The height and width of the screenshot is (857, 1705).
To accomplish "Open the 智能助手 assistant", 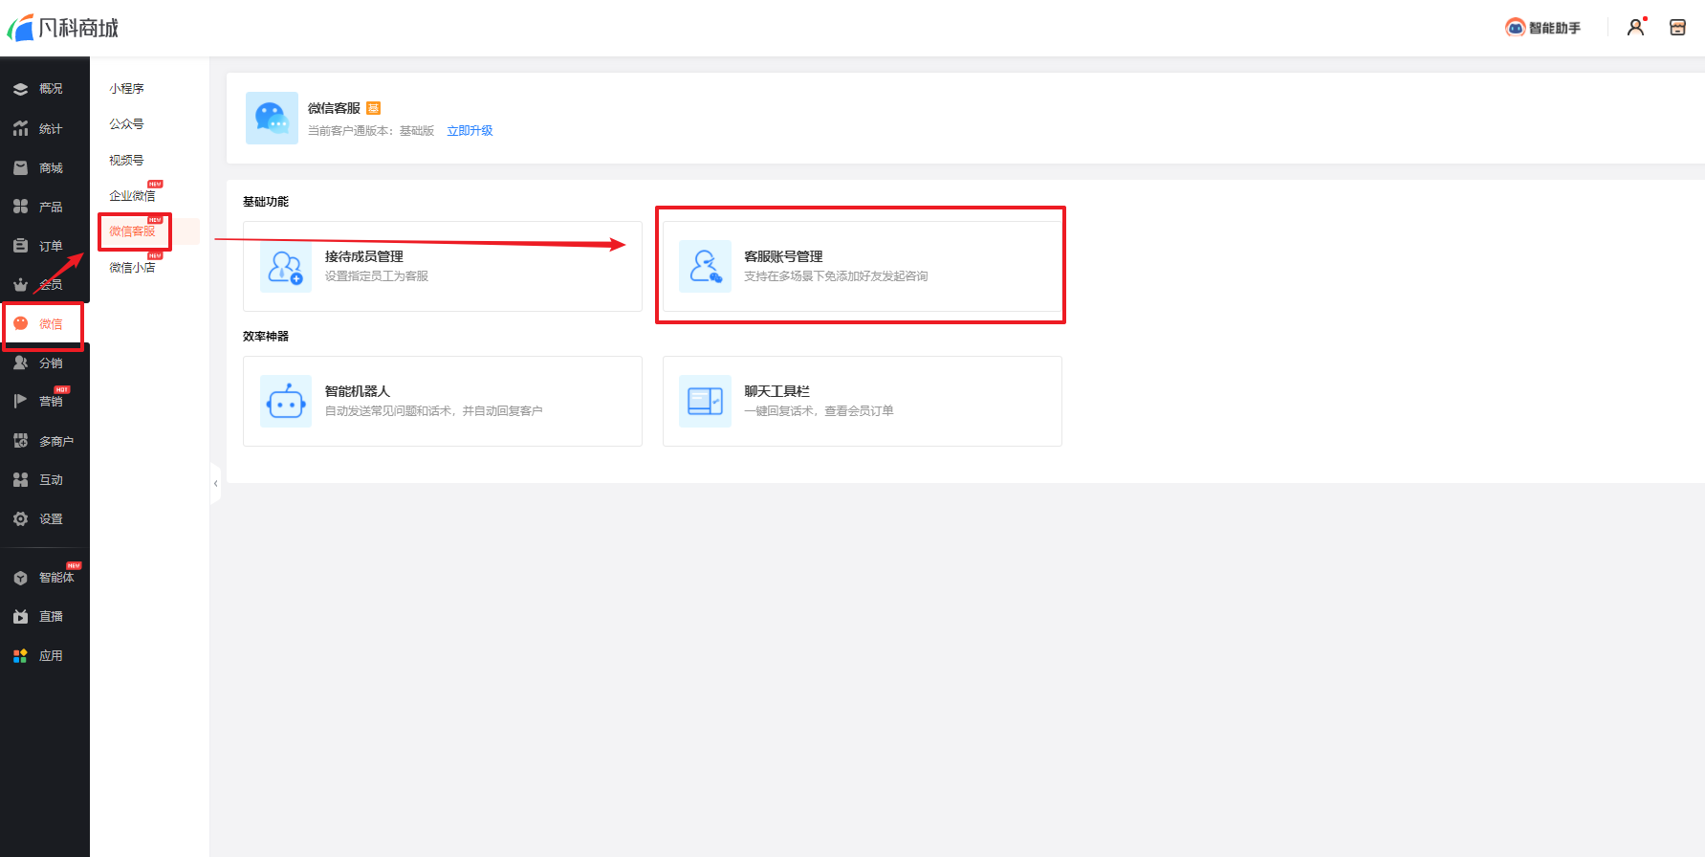I will pyautogui.click(x=1542, y=28).
